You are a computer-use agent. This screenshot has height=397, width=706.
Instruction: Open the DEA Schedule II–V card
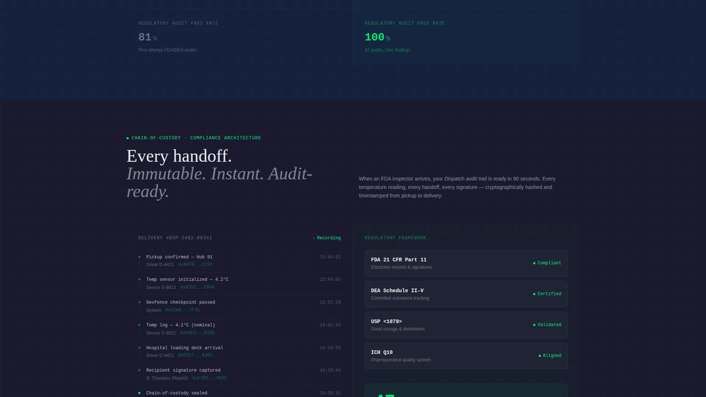(x=466, y=294)
